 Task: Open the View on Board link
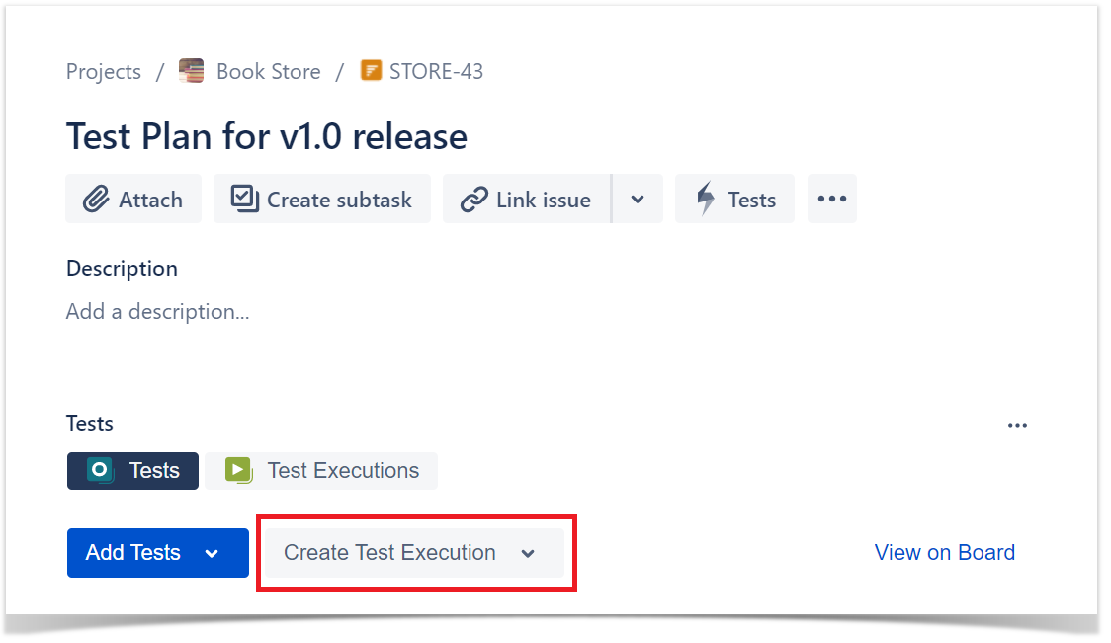pyautogui.click(x=945, y=552)
